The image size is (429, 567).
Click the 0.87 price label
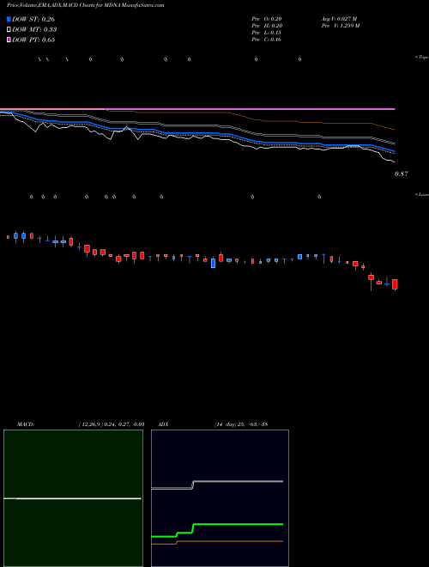pos(402,174)
